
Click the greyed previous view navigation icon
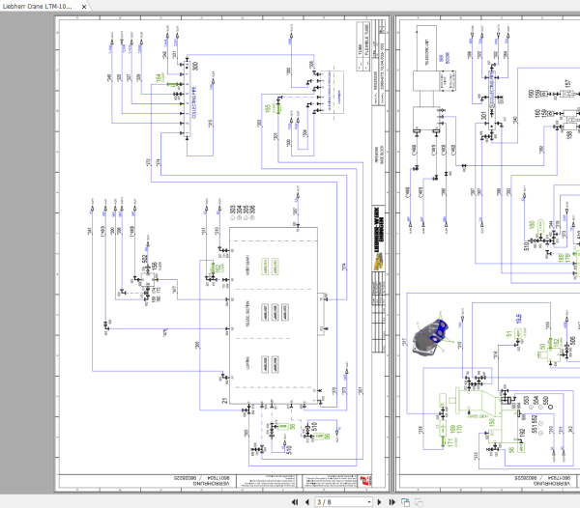(x=419, y=502)
